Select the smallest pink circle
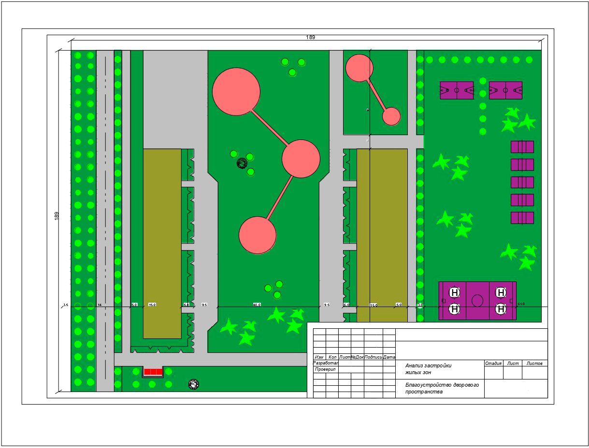The height and width of the screenshot is (448, 589). click(x=391, y=116)
